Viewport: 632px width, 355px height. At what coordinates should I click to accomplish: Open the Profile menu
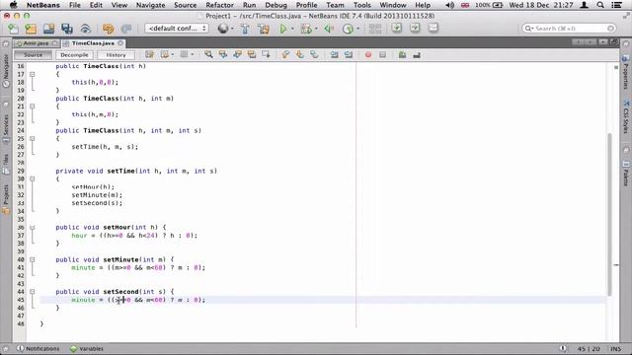(306, 5)
